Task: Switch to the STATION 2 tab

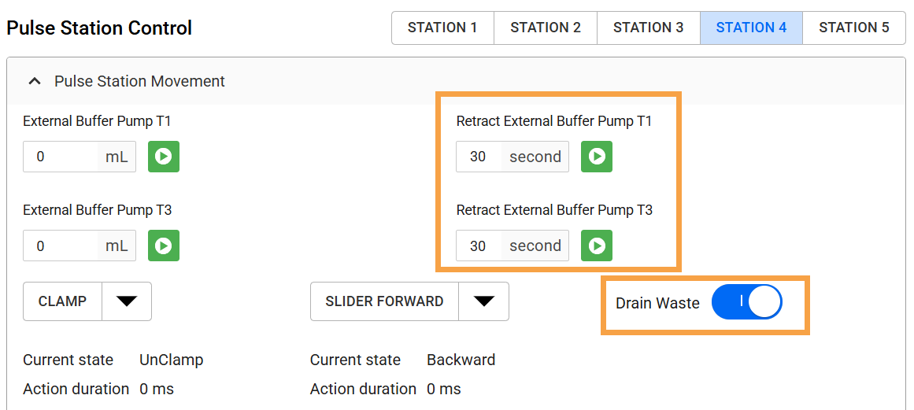Action: (546, 28)
